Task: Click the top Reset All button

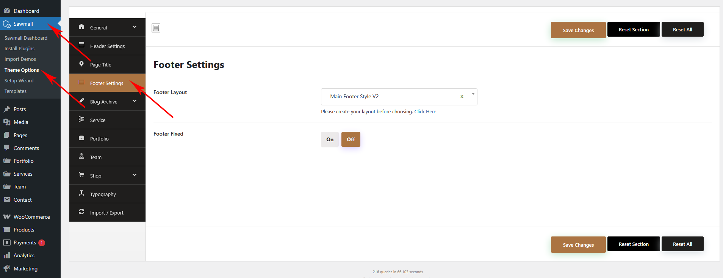Action: point(682,29)
